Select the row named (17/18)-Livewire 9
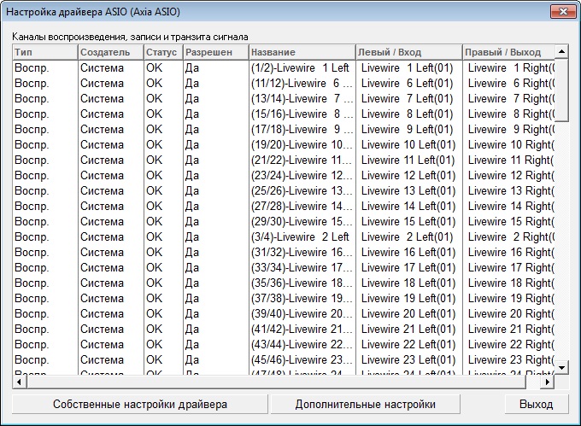 click(284, 129)
